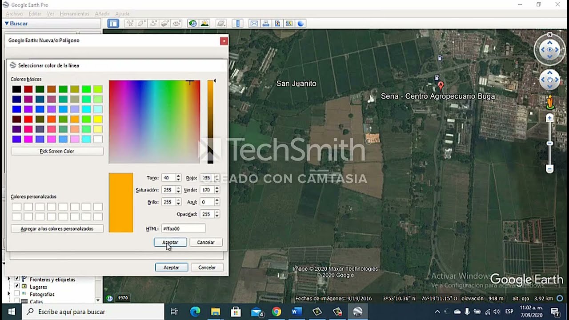The width and height of the screenshot is (569, 320).
Task: Enable the Calles layer checkbox
Action: 17,301
